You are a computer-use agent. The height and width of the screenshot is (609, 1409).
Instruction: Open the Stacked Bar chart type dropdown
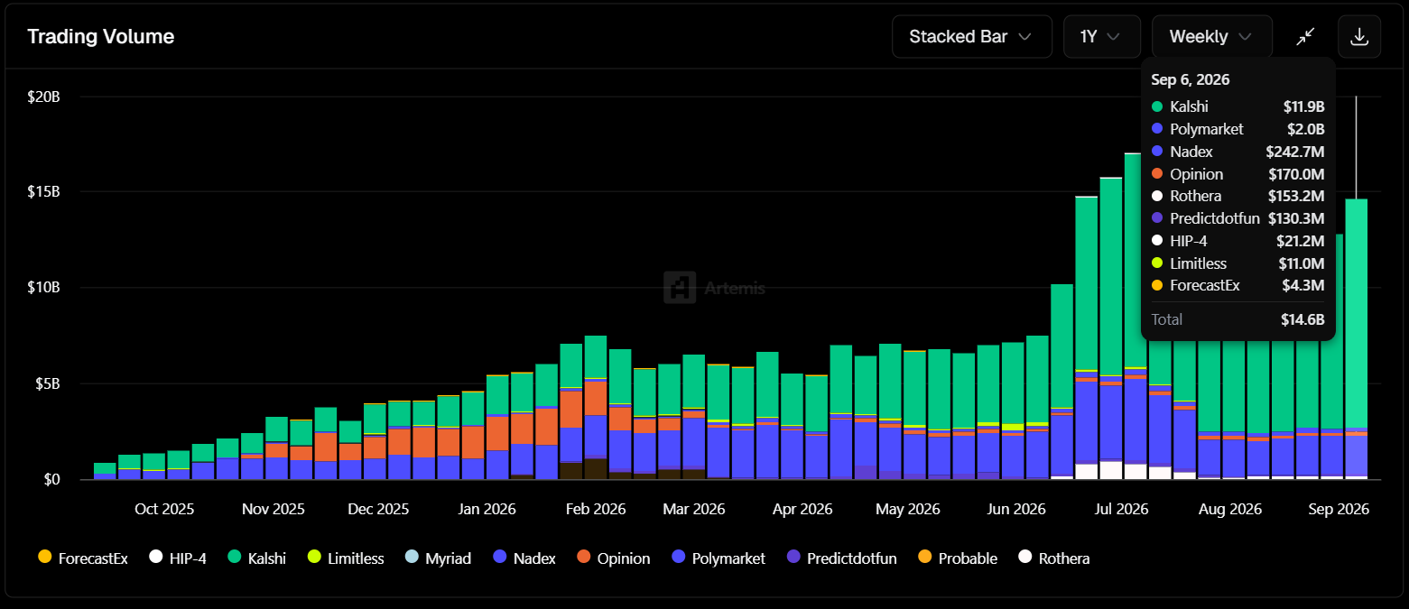(x=971, y=37)
